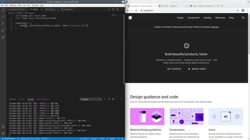Open the Blog nav link
Image resolution: width=250 pixels, height=140 pixels.
[231, 17]
